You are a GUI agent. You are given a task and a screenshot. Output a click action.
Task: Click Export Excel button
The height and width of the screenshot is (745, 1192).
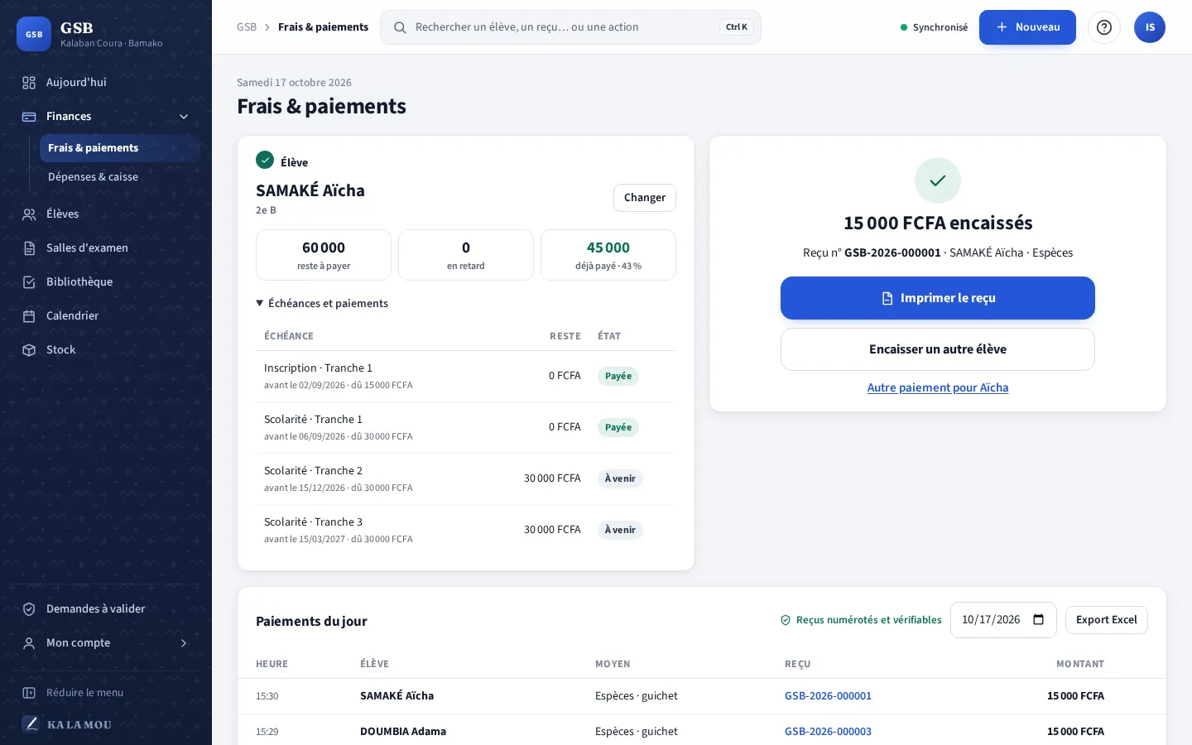pyautogui.click(x=1106, y=619)
